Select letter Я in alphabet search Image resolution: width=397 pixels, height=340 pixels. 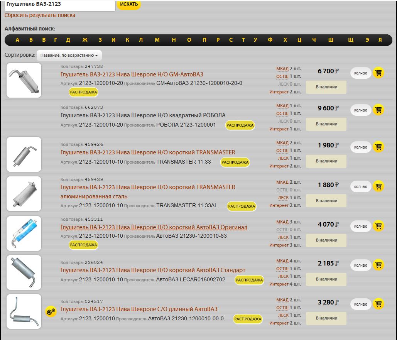coord(380,40)
